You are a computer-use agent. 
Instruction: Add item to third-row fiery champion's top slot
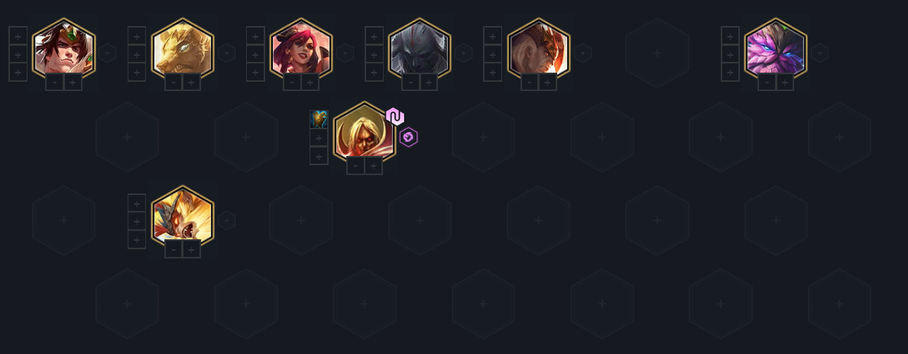pyautogui.click(x=137, y=203)
